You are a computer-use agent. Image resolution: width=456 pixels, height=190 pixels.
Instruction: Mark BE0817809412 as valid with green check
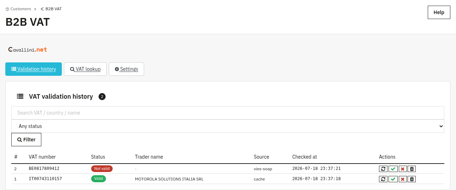[x=393, y=169]
